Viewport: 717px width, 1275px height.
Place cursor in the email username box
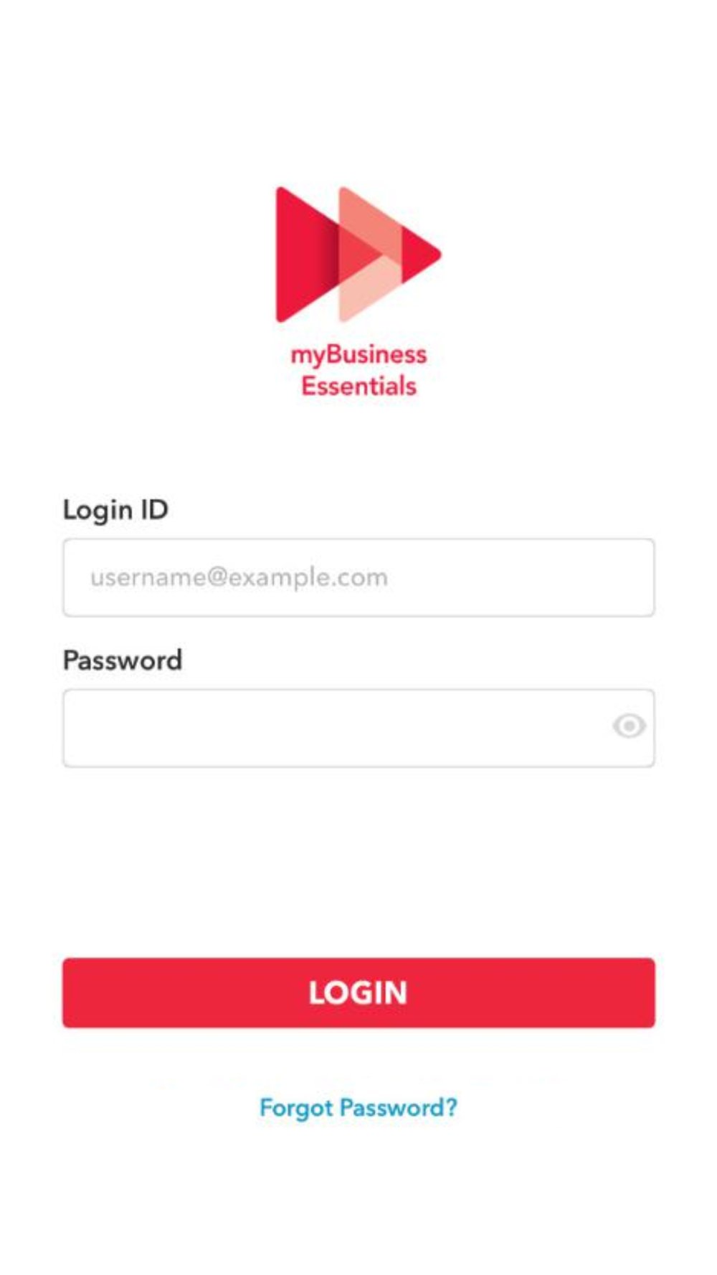tap(358, 577)
